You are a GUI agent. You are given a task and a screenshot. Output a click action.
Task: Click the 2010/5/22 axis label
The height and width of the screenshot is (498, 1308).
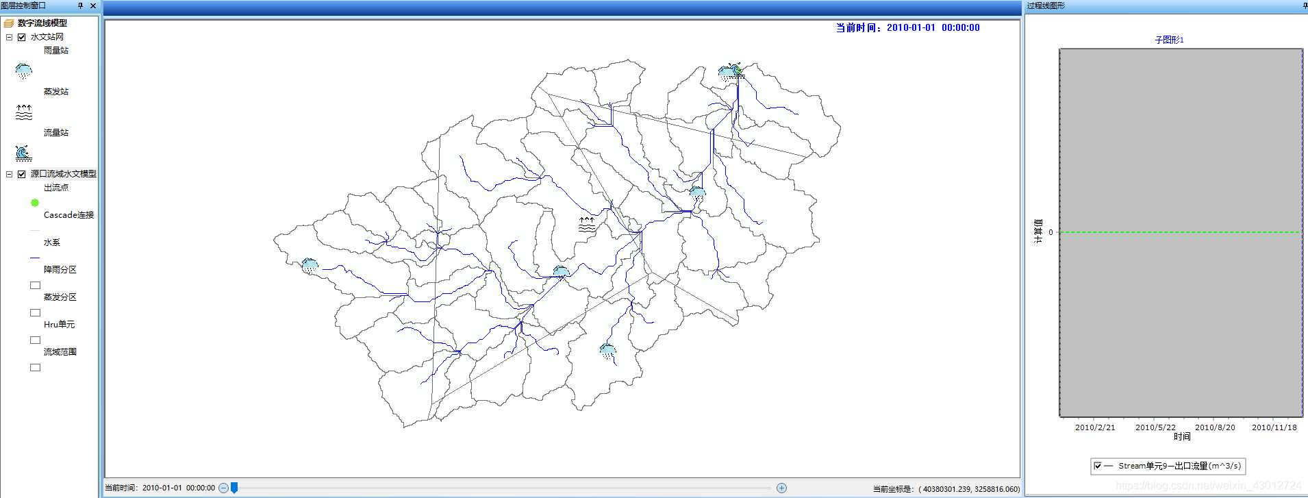click(x=1155, y=427)
